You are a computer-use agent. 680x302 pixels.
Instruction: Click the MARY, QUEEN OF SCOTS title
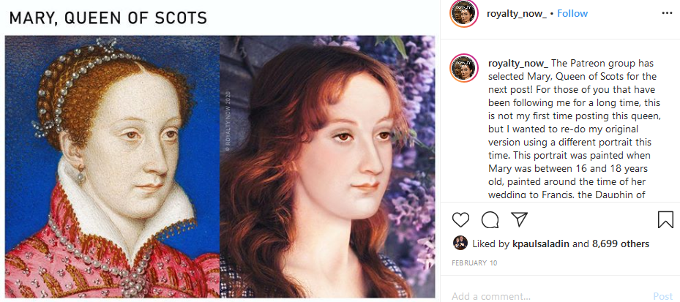pos(108,17)
